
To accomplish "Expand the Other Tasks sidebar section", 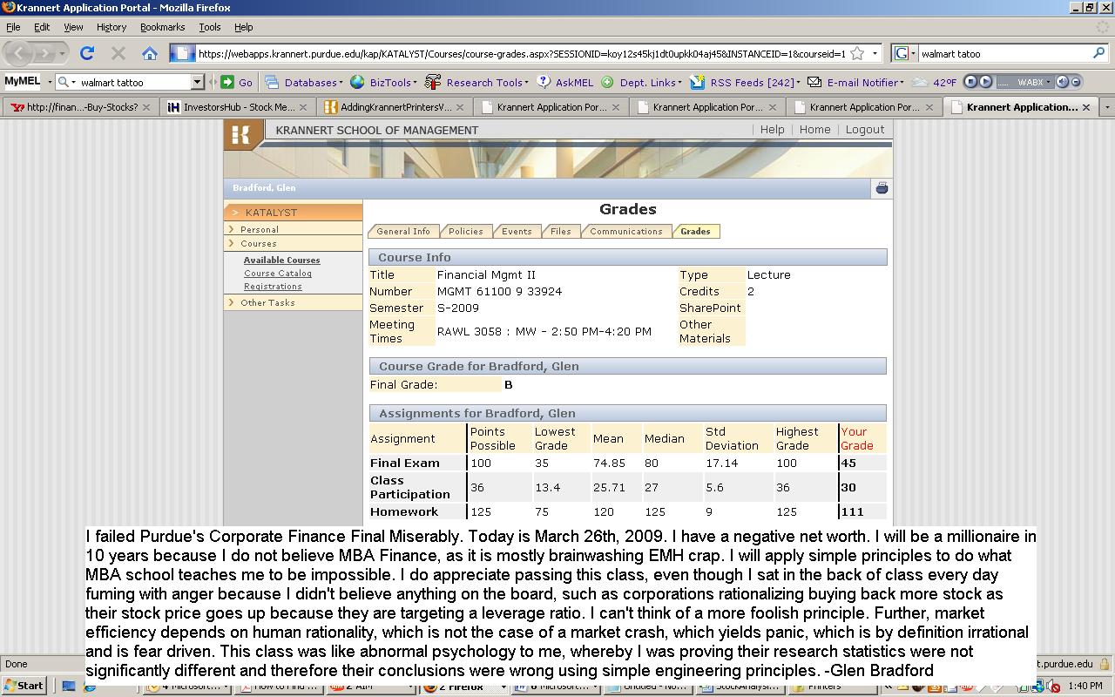I will [x=267, y=302].
